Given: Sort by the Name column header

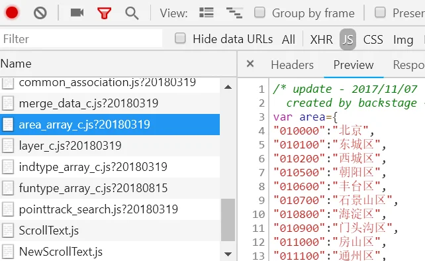Looking at the screenshot, I should 118,64.
